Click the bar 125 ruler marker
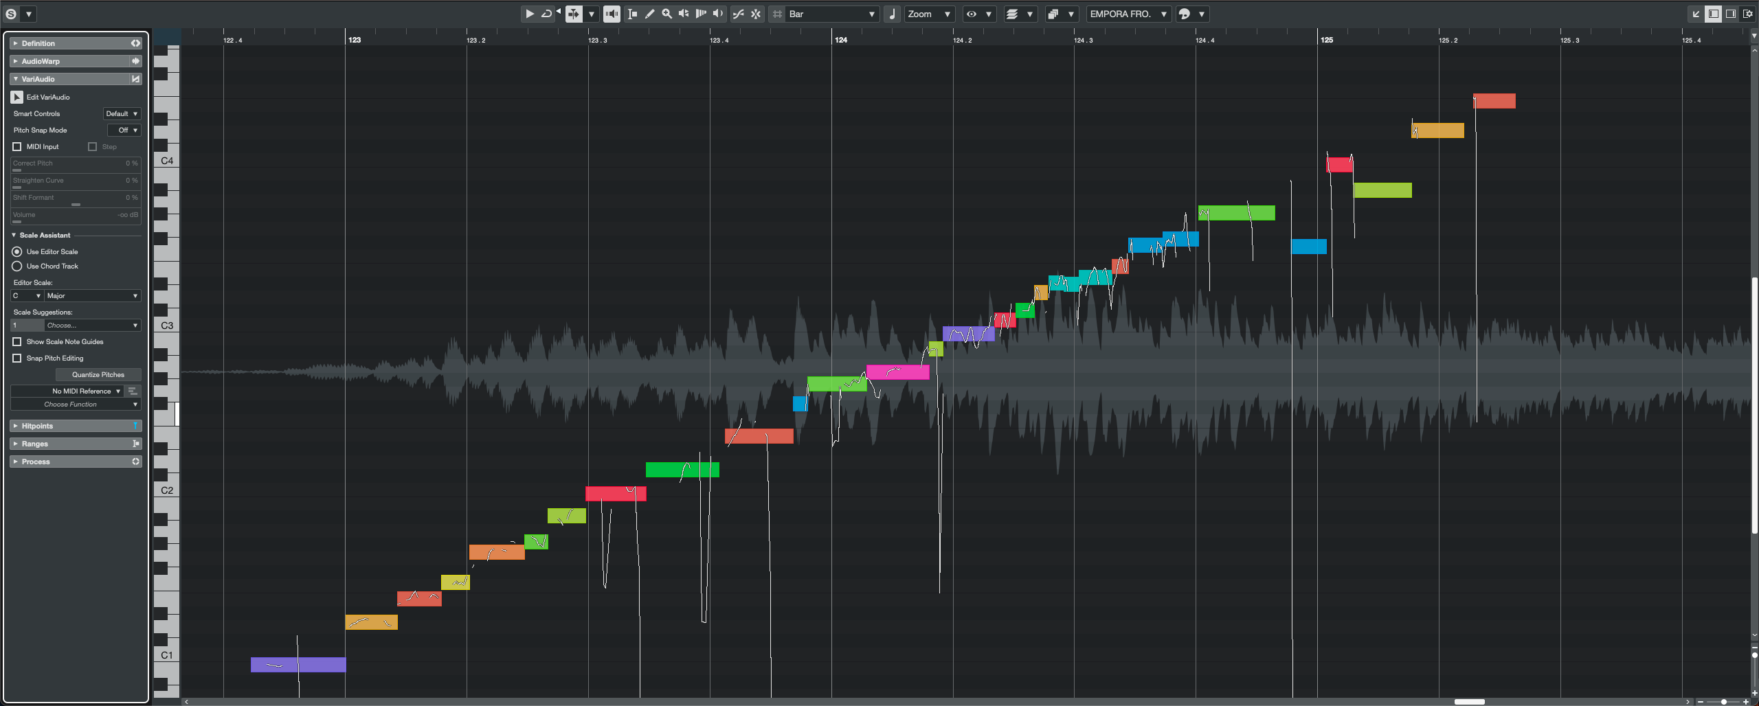The image size is (1759, 706). click(1327, 40)
